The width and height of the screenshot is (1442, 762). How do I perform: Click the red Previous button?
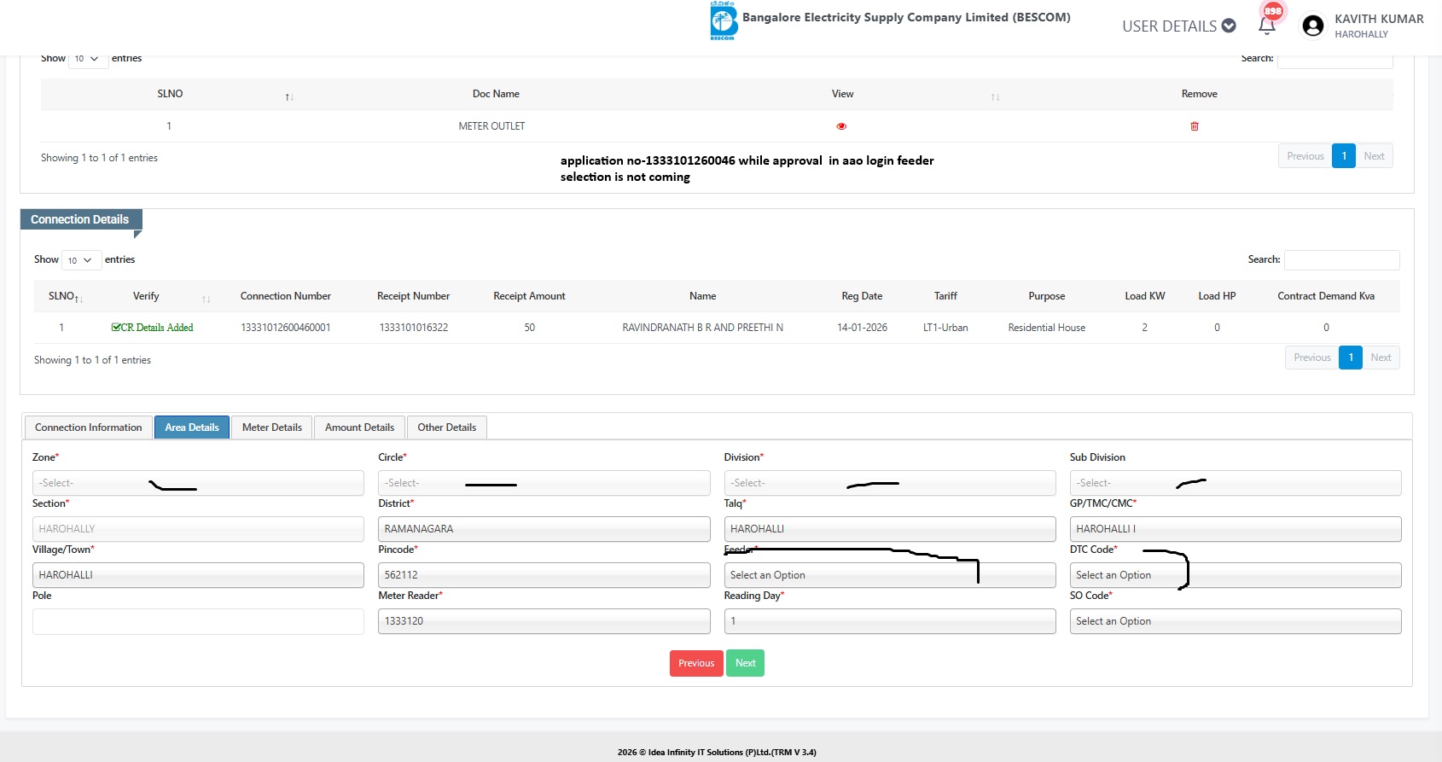(x=696, y=663)
